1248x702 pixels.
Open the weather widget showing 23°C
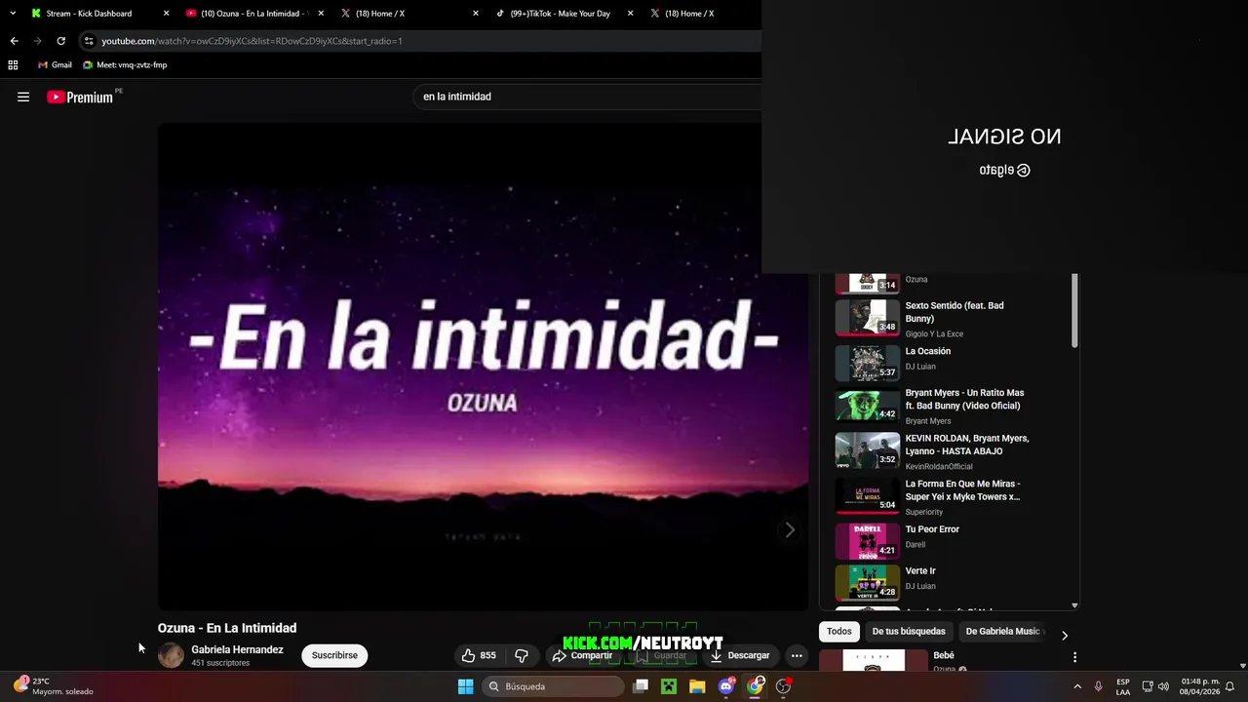point(55,686)
